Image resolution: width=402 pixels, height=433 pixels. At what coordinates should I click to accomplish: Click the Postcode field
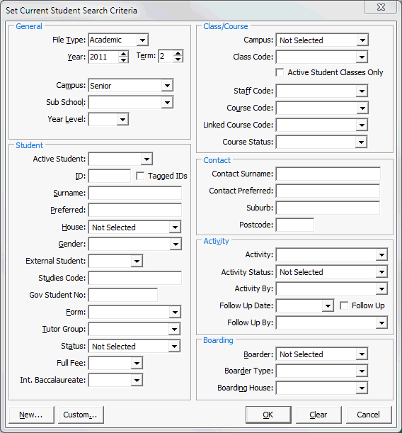295,225
